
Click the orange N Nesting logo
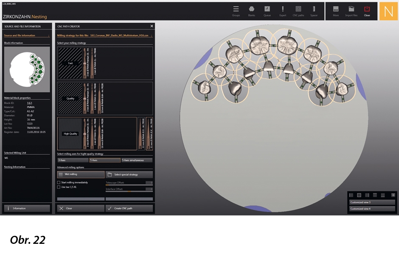click(x=388, y=11)
